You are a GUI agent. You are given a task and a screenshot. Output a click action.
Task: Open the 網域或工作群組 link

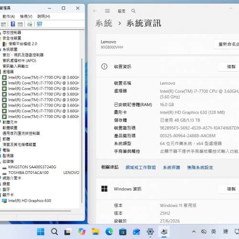[141, 167]
